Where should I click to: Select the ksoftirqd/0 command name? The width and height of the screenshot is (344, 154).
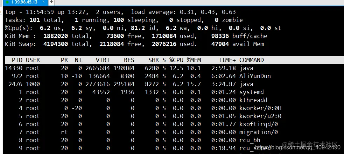coord(259,124)
